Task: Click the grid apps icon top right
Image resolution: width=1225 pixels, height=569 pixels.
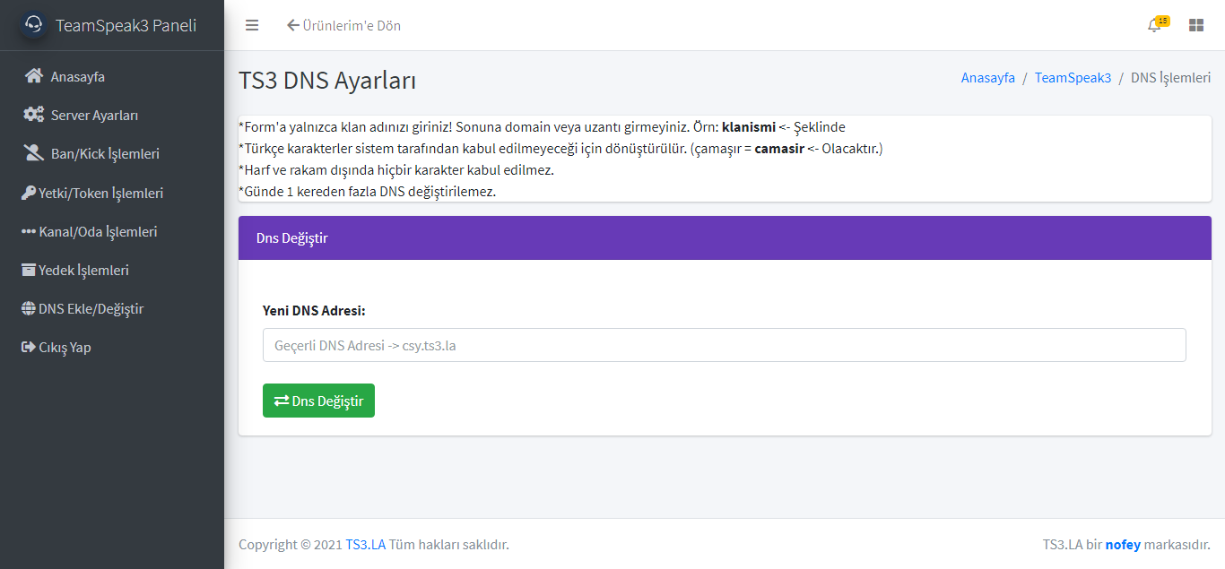Action: pyautogui.click(x=1195, y=25)
